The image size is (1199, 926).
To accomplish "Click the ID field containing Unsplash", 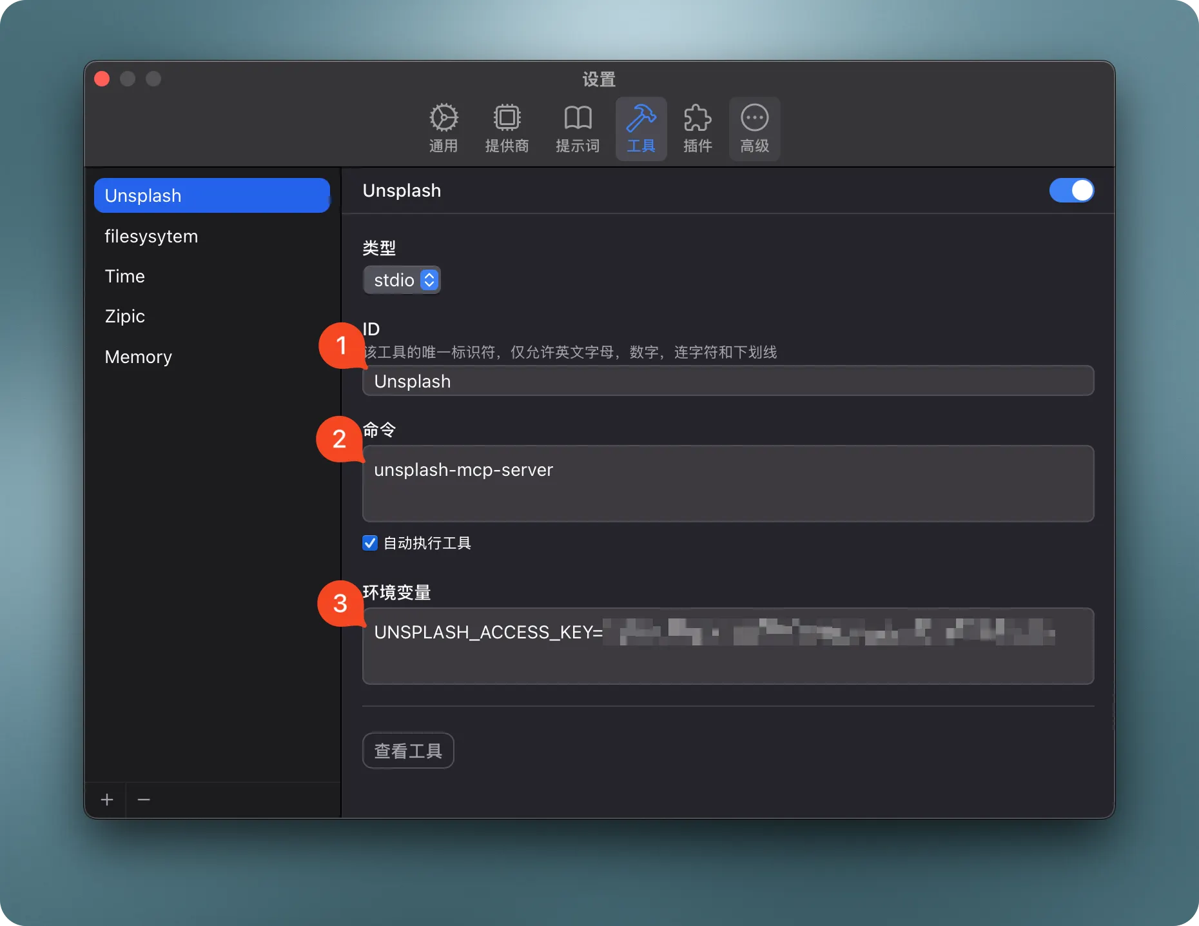I will pyautogui.click(x=728, y=381).
